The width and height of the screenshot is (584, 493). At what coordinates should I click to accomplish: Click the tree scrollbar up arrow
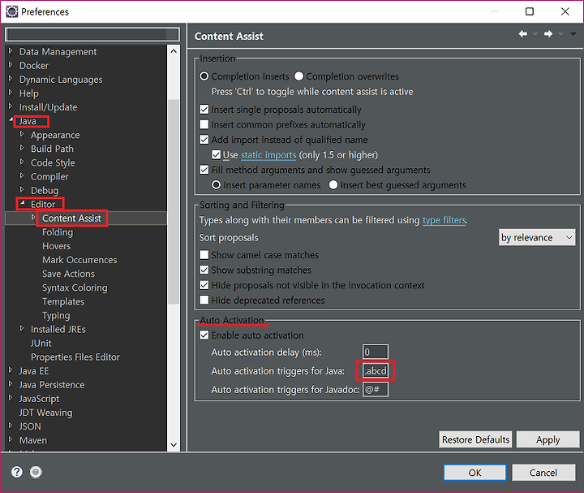coord(174,51)
